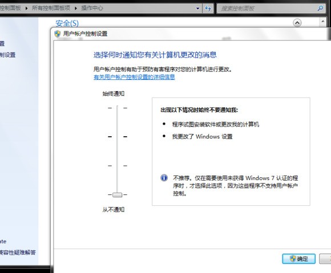Screen dimensions: 331x273
Task: Click the scroll-up arrow of Action Center
Action: [322, 22]
